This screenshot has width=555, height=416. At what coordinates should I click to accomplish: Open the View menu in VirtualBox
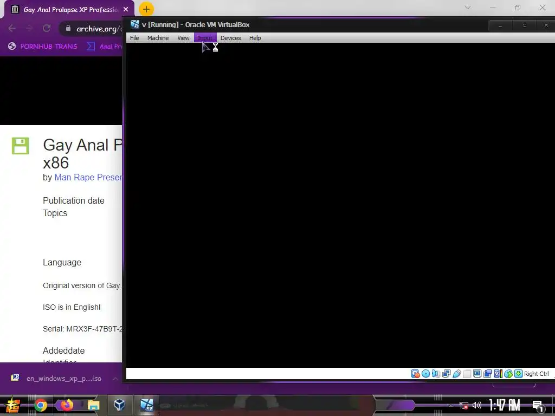pos(183,38)
